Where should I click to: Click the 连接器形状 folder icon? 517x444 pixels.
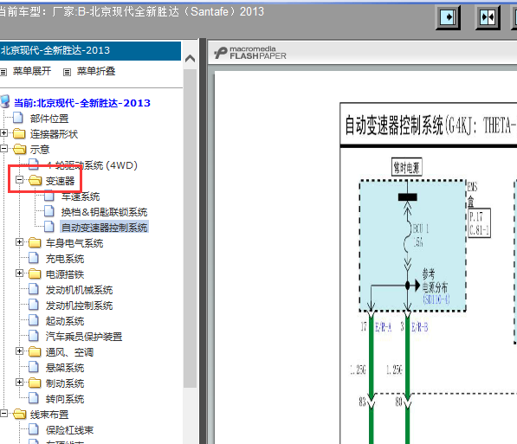point(19,133)
